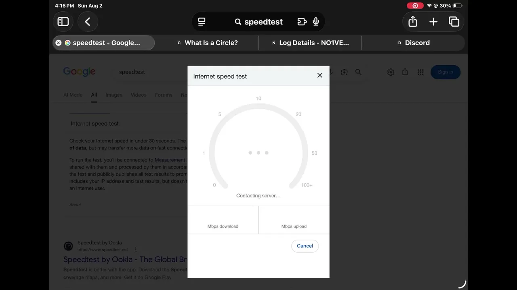Close the speedtest tab with its X
Image resolution: width=517 pixels, height=290 pixels.
pyautogui.click(x=58, y=43)
